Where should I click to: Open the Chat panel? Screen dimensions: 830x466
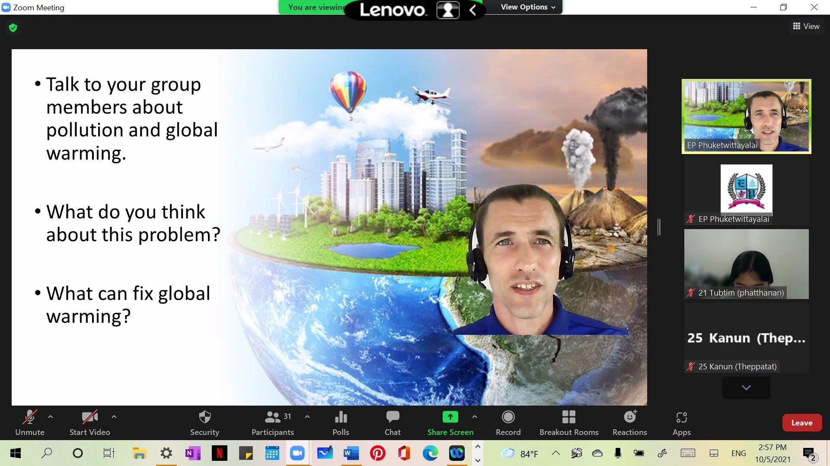coord(393,423)
